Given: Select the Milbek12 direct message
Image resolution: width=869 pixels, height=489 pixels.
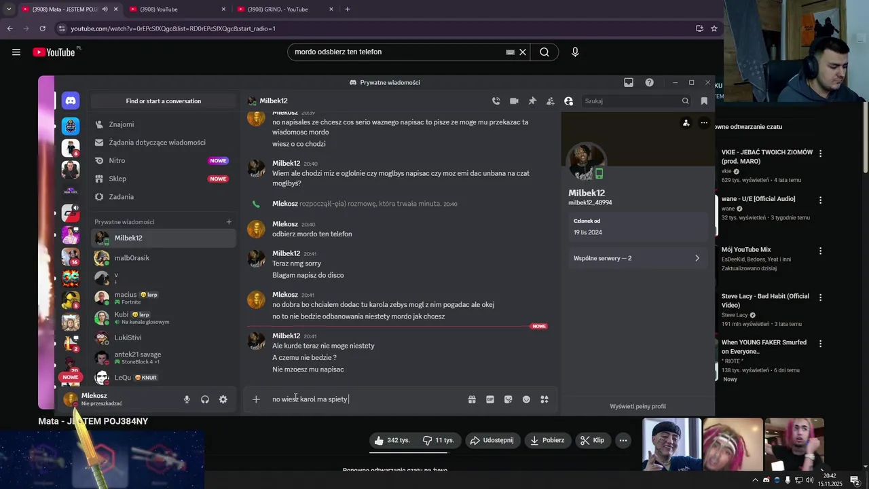Looking at the screenshot, I should pos(164,238).
